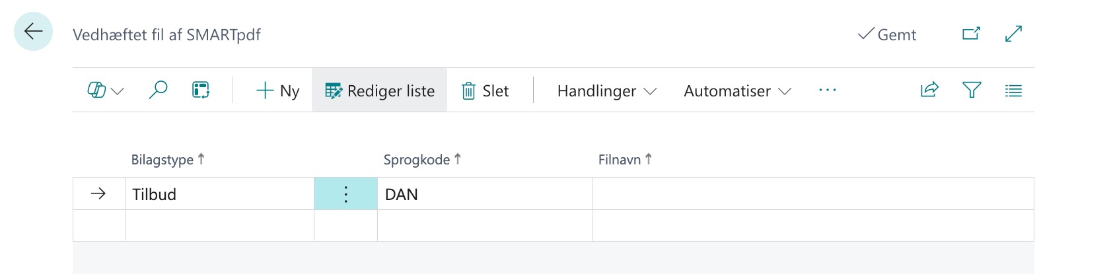
Task: Create a new record with Ny
Action: [x=277, y=90]
